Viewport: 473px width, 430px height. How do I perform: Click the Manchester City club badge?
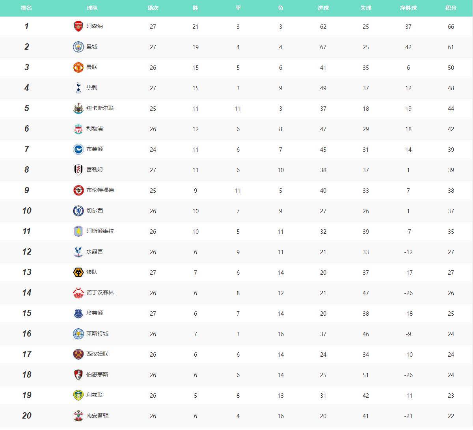[x=78, y=47]
